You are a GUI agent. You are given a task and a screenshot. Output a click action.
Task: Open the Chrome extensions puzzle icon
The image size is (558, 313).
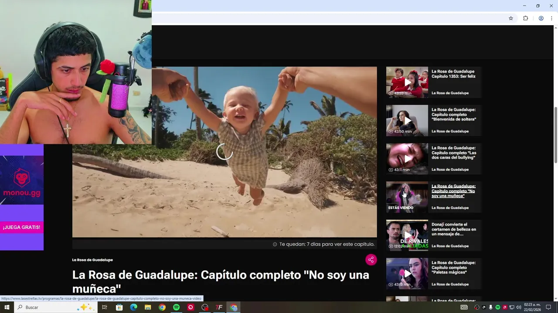[x=525, y=18]
